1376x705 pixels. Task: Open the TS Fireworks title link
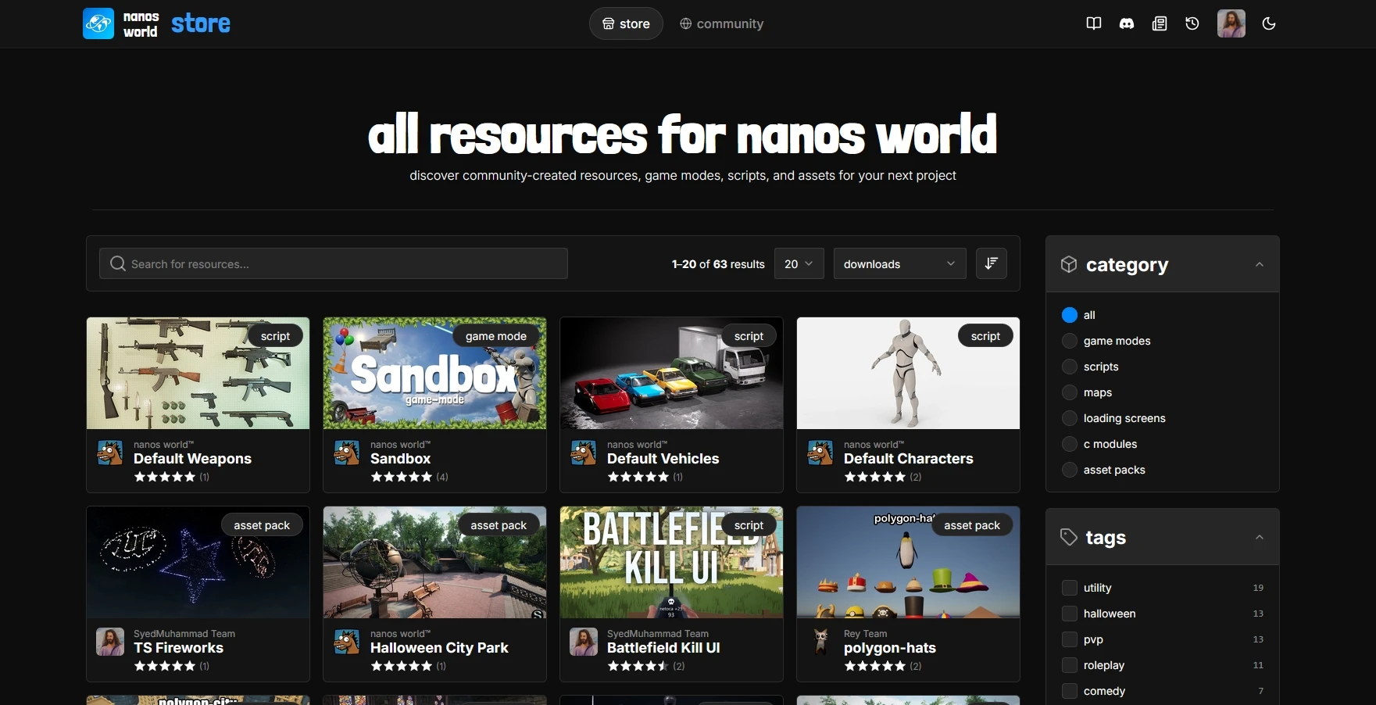point(178,648)
